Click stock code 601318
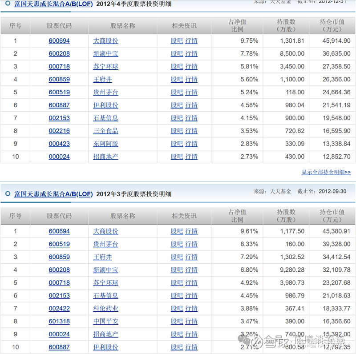The height and width of the screenshot is (354, 356). coord(59,322)
